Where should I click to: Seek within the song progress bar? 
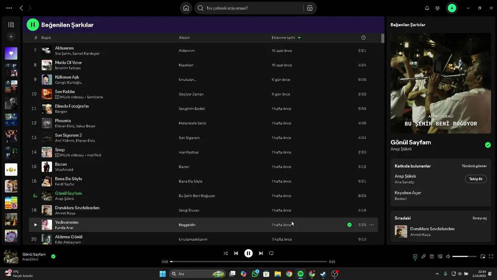[248, 262]
